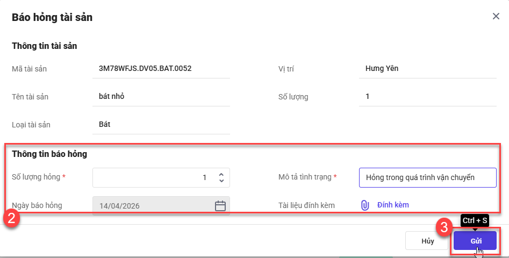
Task: Focus the Số lượng hỏng number field
Action: 153,177
